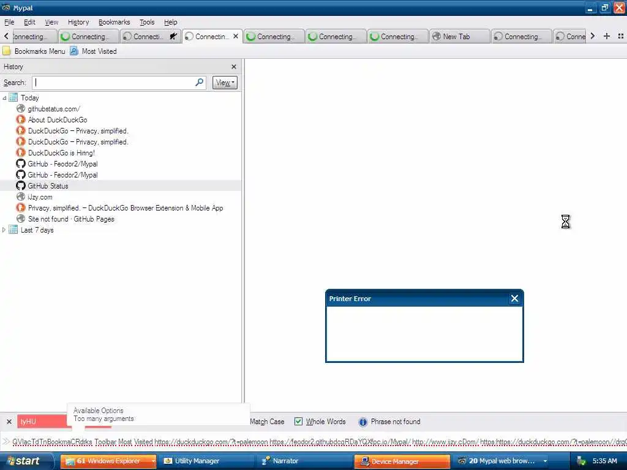Open the Help menu
627x470 pixels.
point(171,22)
